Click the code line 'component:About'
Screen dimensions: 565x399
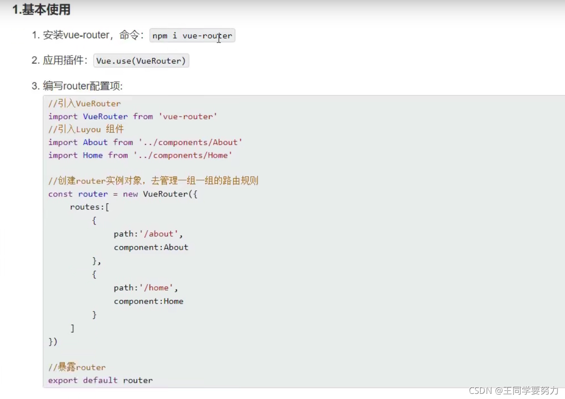(x=151, y=247)
